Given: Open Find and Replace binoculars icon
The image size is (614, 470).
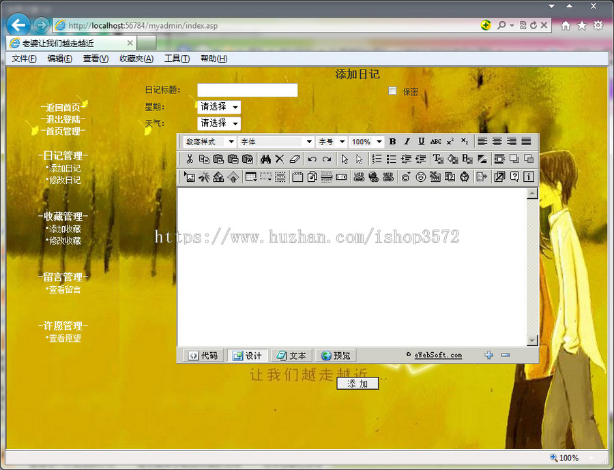Looking at the screenshot, I should pos(265,159).
